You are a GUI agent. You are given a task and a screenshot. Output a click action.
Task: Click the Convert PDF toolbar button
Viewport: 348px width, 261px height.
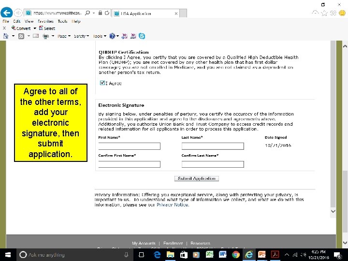(21, 28)
